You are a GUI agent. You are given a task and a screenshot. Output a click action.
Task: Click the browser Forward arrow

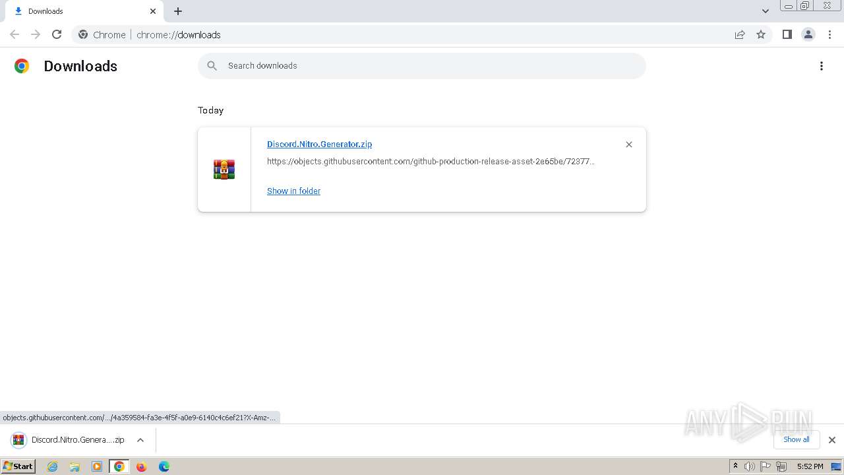(36, 34)
